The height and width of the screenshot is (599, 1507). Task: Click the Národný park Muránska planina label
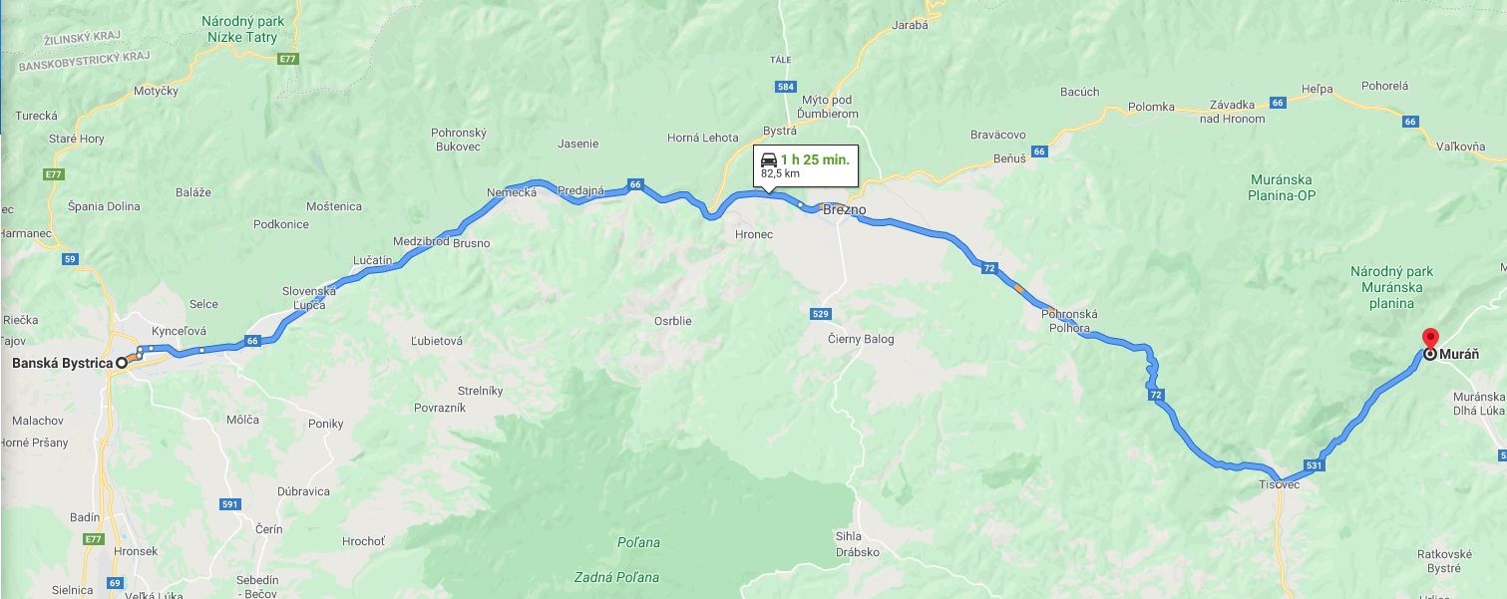(x=1391, y=287)
